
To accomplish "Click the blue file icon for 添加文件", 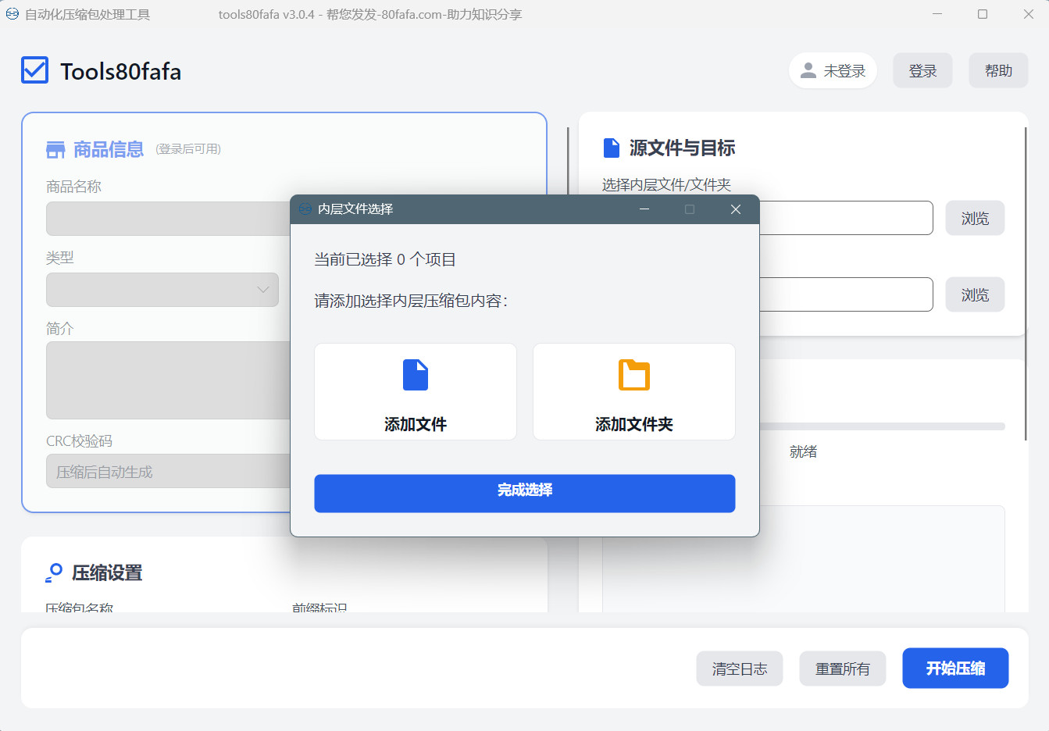I will 415,375.
